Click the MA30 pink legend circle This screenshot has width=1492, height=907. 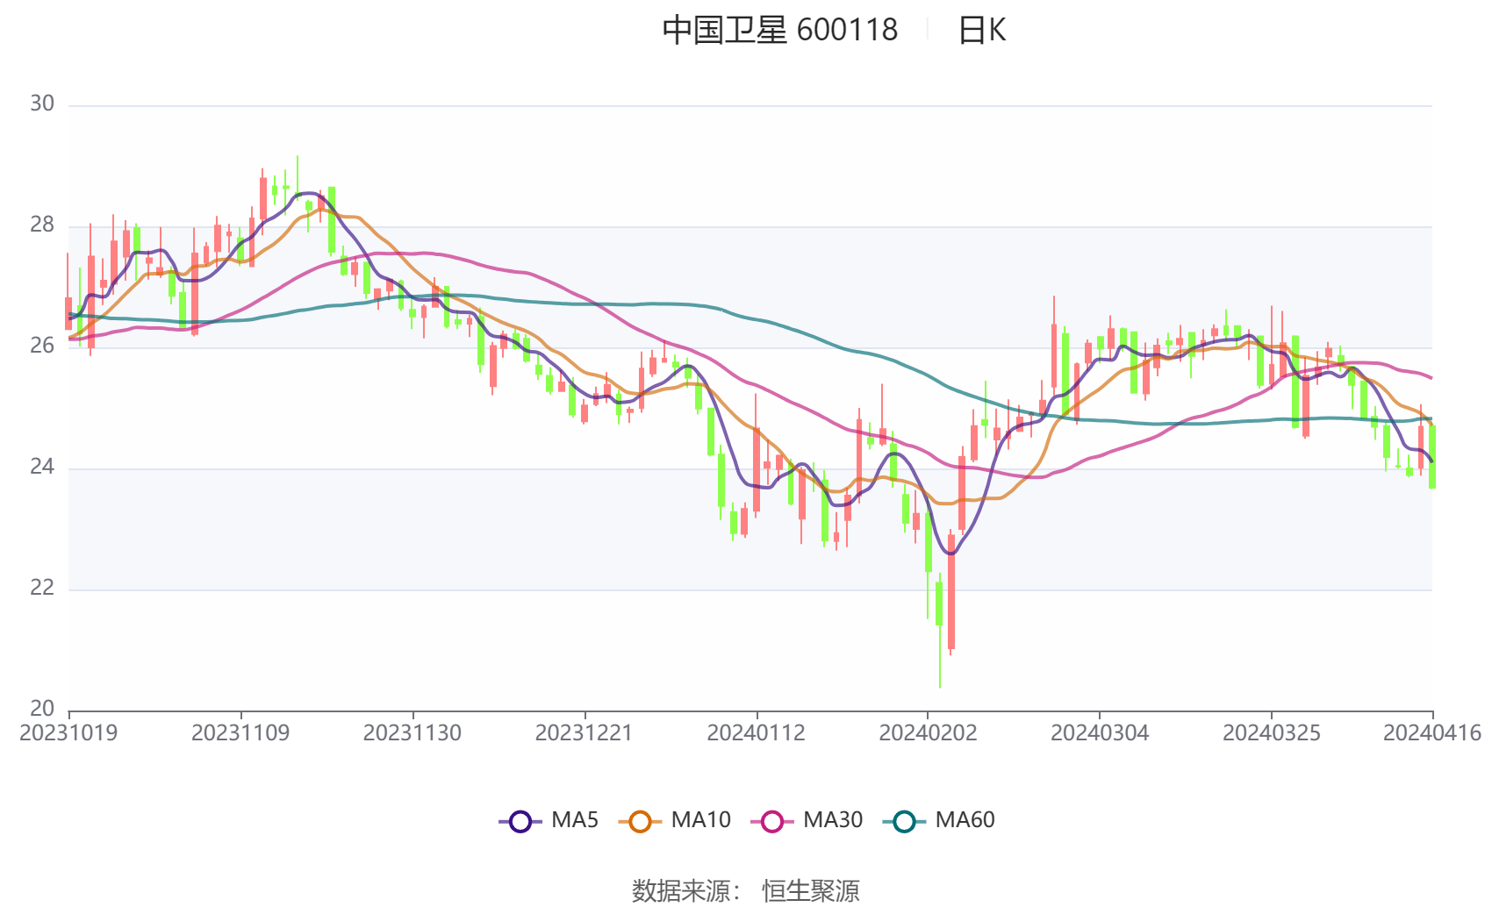772,822
